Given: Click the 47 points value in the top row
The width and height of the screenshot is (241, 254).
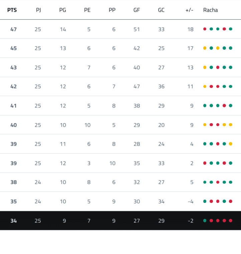Looking at the screenshot, I should pyautogui.click(x=13, y=29).
